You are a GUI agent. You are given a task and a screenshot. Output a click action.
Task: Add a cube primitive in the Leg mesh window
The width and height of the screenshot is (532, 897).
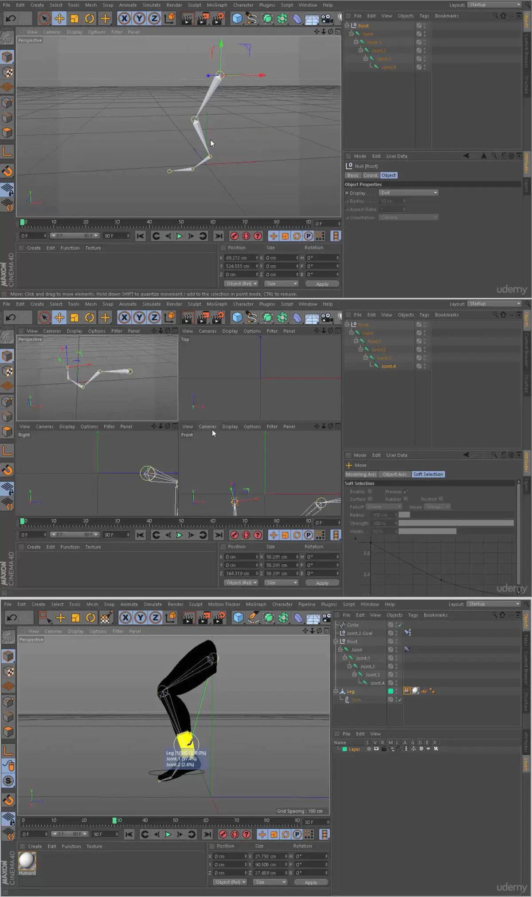pos(238,617)
